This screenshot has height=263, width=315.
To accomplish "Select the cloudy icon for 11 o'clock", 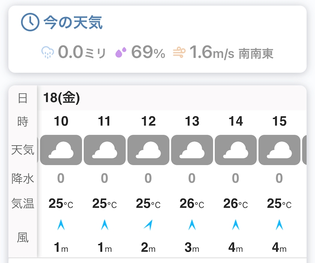I will pyautogui.click(x=105, y=150).
